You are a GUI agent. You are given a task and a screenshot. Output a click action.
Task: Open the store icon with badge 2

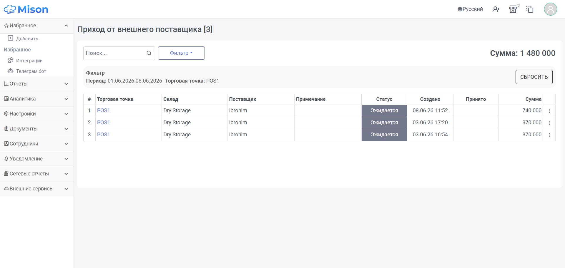click(513, 9)
